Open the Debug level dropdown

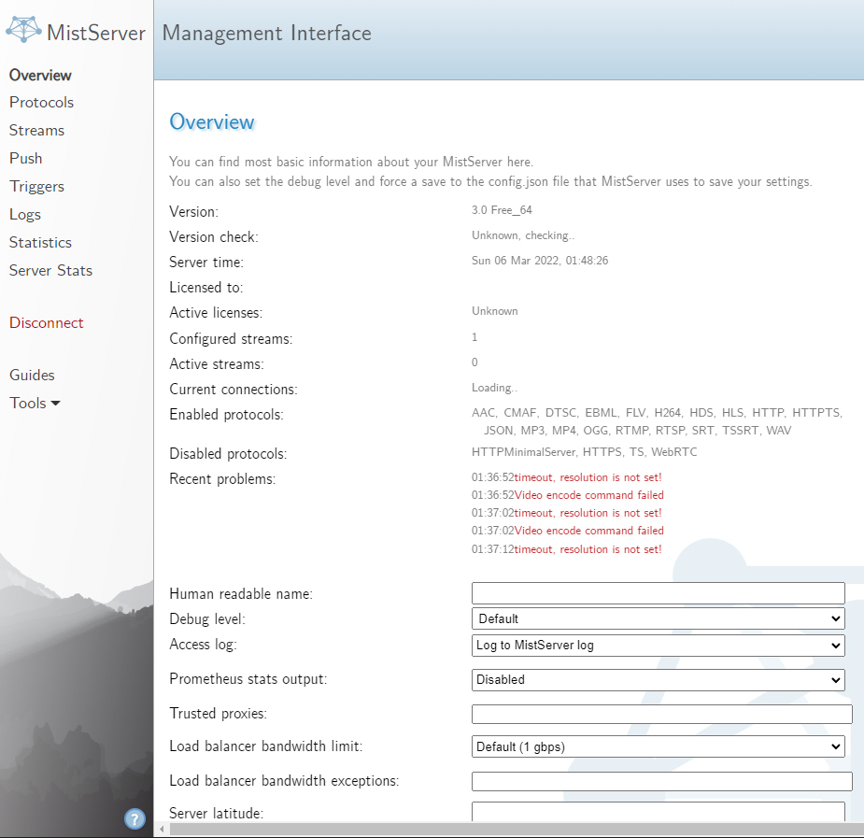point(658,618)
